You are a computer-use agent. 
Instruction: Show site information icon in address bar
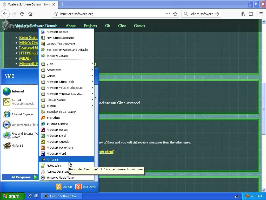(56, 14)
